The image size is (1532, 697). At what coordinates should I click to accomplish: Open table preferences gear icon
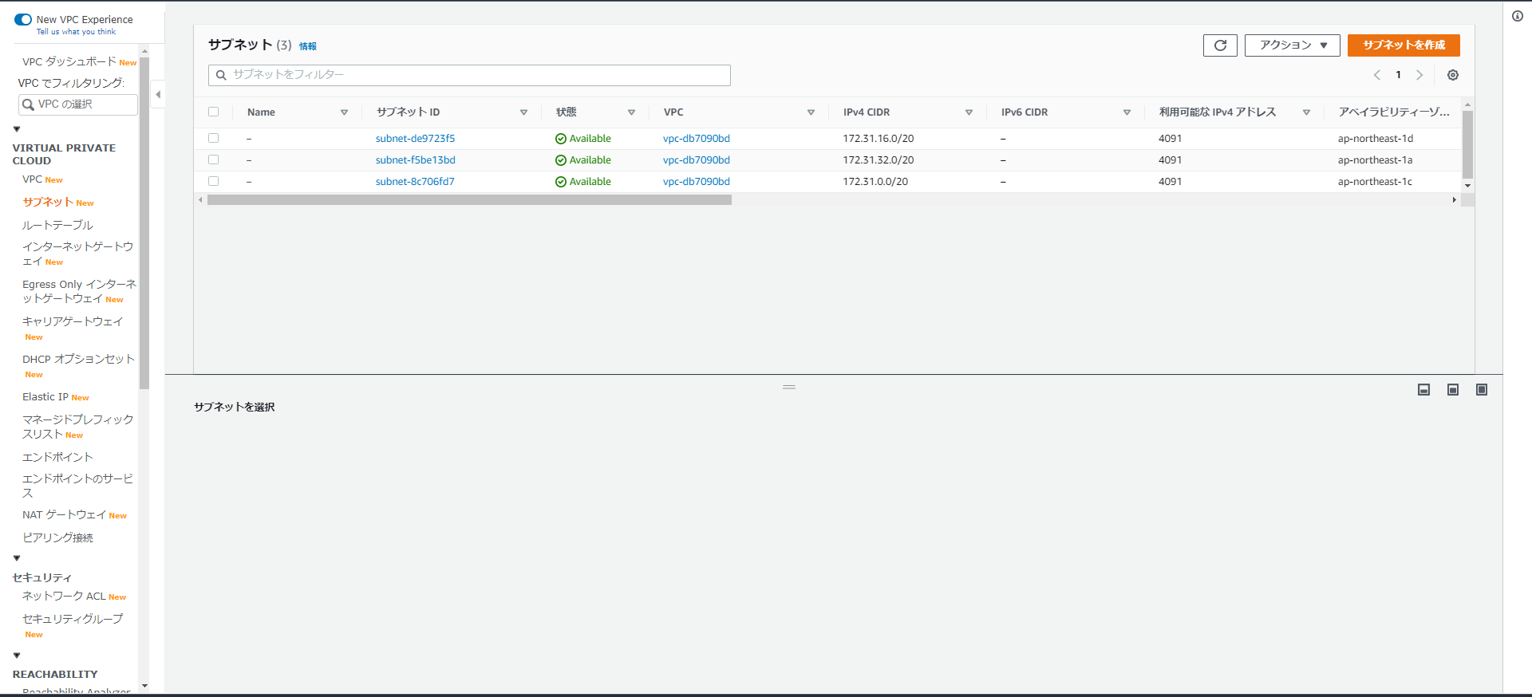tap(1453, 75)
